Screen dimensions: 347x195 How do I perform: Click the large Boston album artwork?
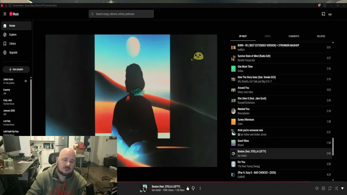coord(131,100)
